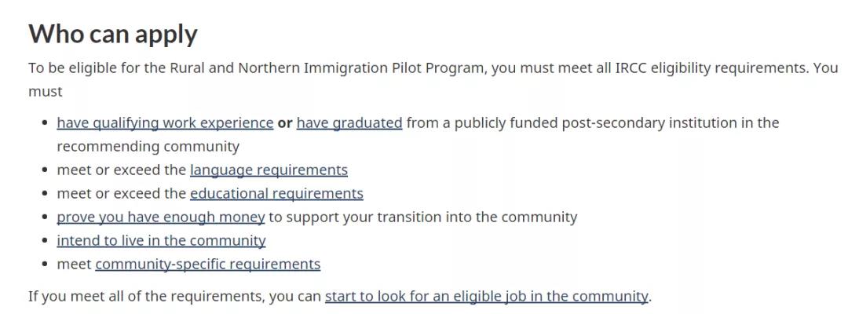Screen dimensions: 848x314
Task: Click 'start to look for an eligible job' link
Action: (486, 297)
